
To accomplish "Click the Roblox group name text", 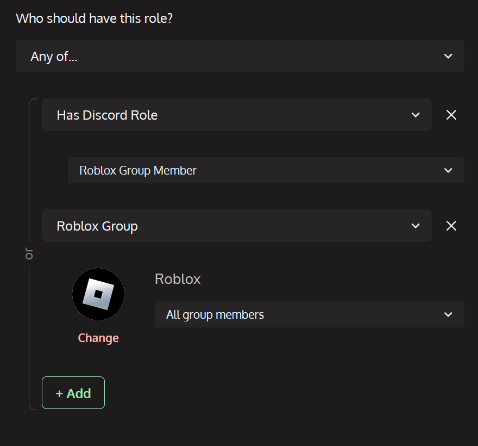I will click(178, 279).
